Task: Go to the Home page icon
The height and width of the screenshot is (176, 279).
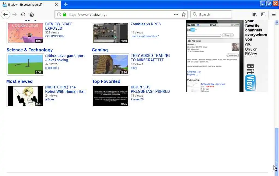Action: 32,14
